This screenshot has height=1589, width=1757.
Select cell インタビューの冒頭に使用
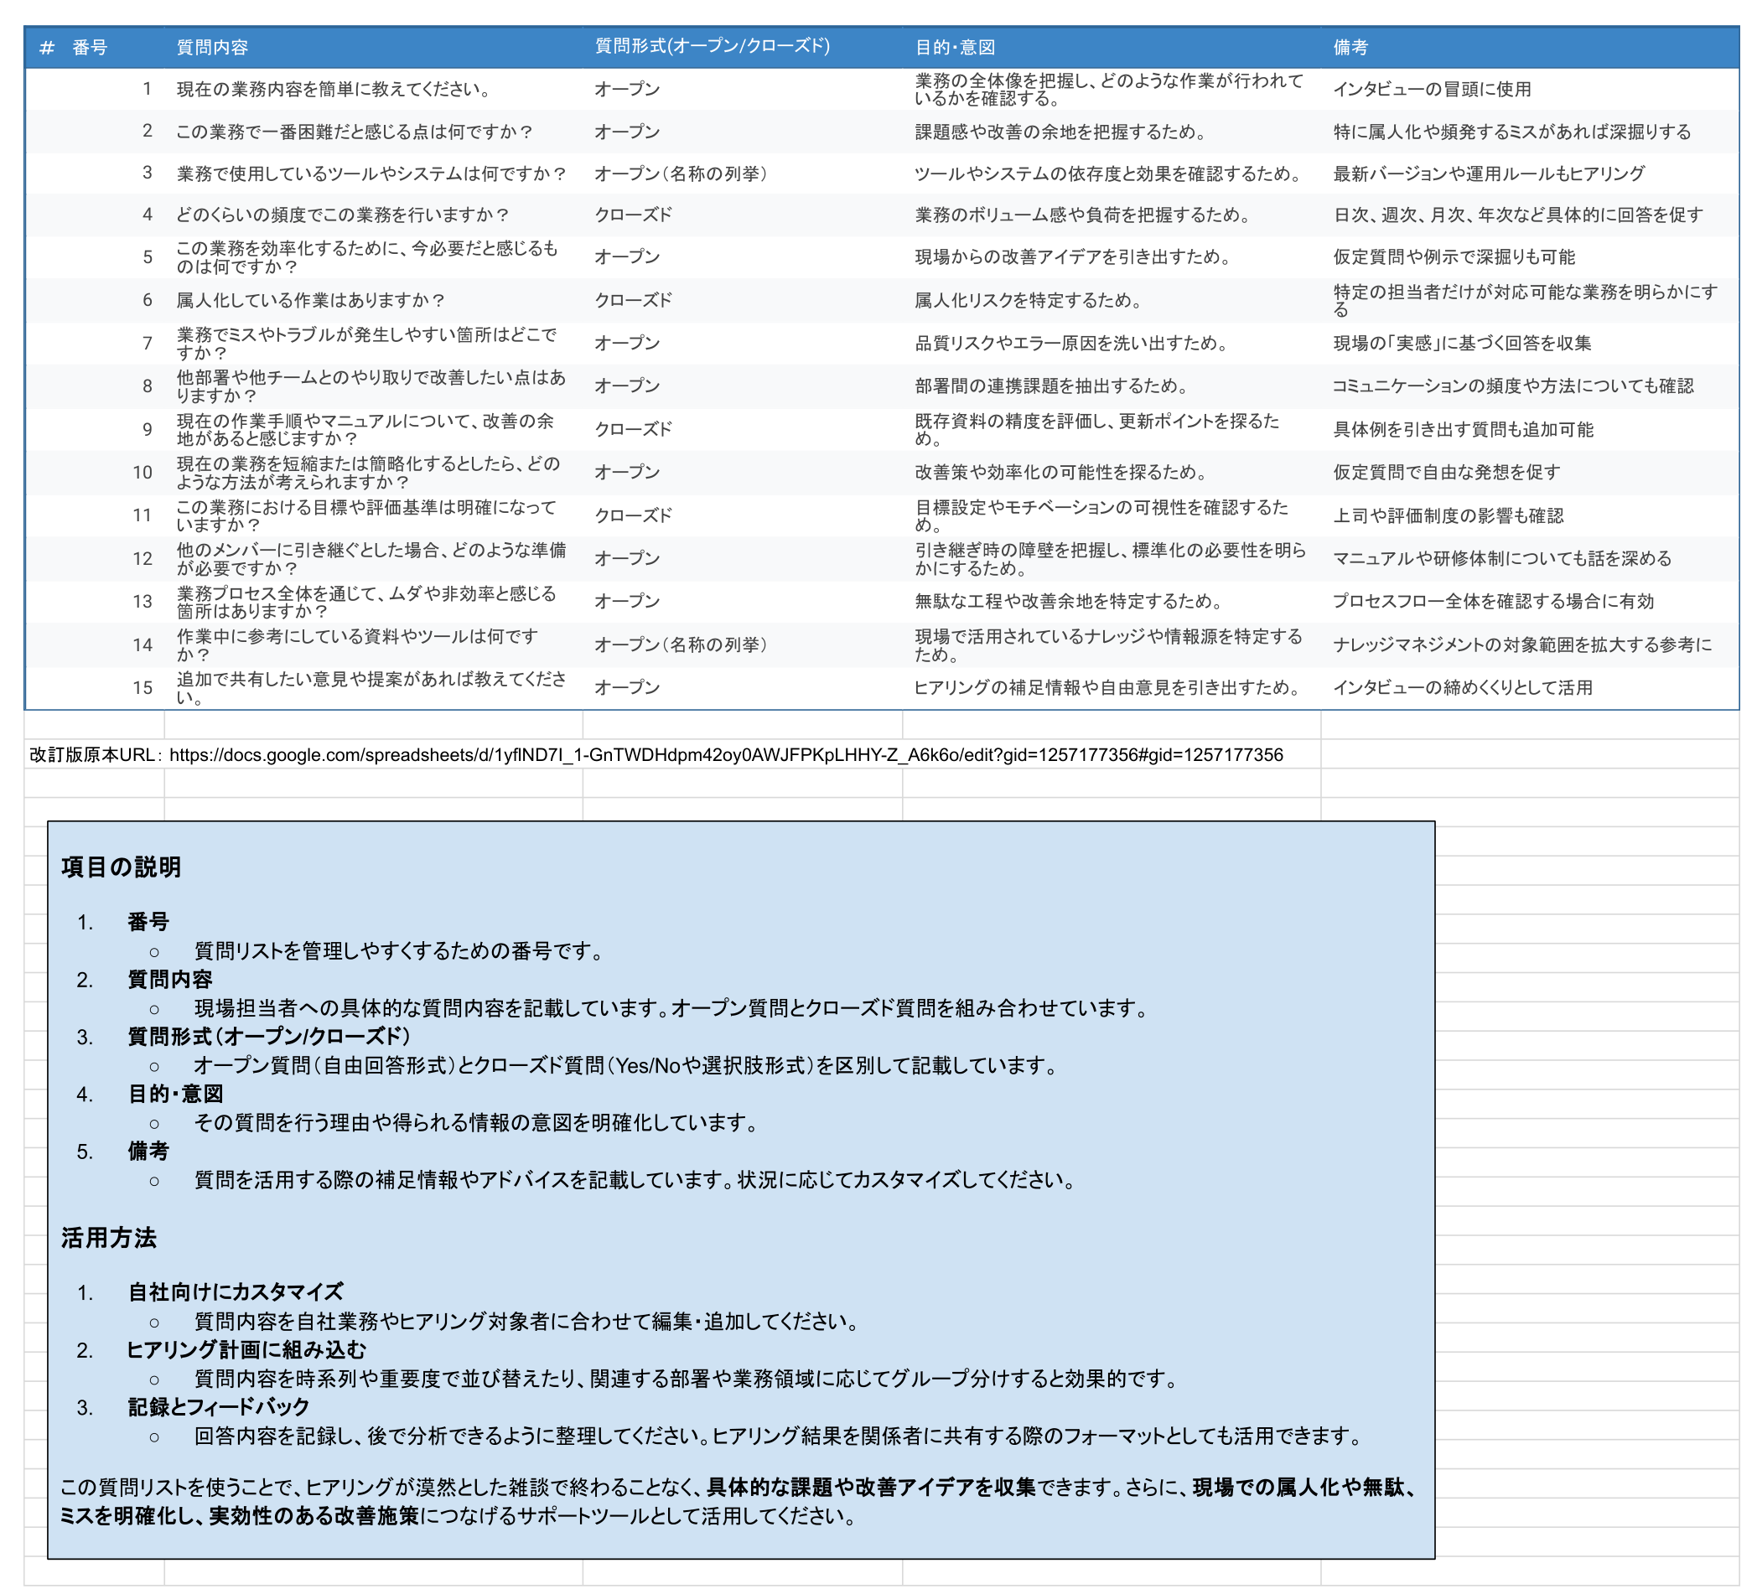point(1530,89)
